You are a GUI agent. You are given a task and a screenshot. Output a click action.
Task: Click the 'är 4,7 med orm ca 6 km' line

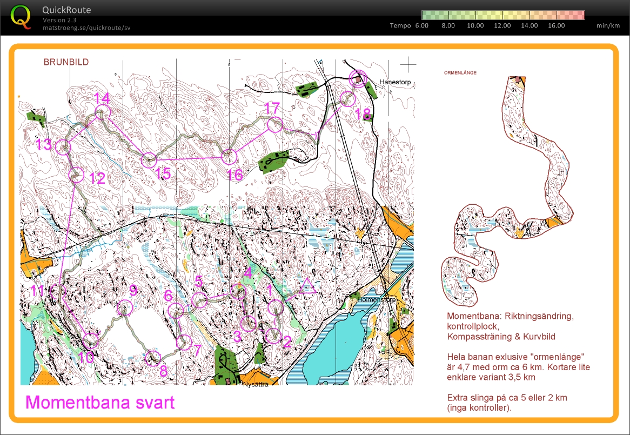coord(518,367)
